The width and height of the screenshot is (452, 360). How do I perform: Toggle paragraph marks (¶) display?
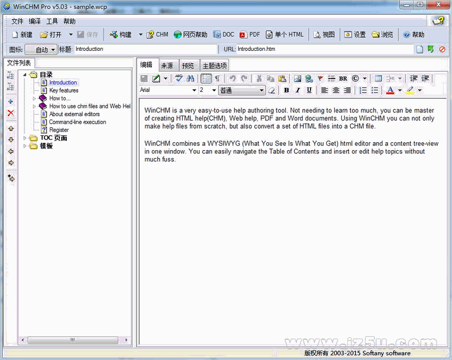[218, 78]
